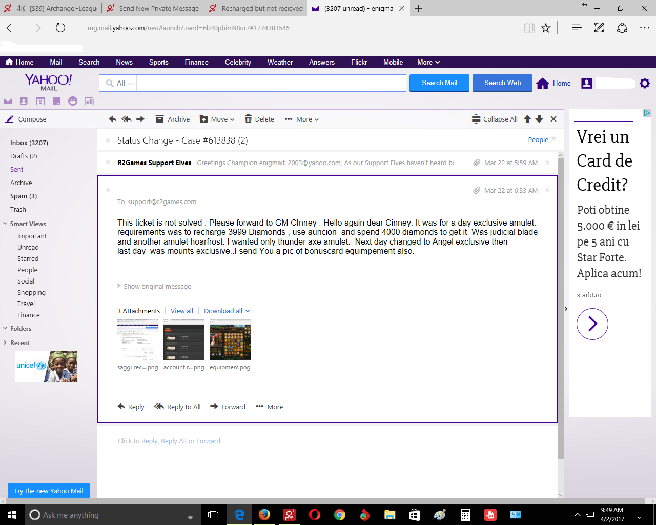
Task: Star the R2Games Support Elves message
Action: pyautogui.click(x=547, y=163)
